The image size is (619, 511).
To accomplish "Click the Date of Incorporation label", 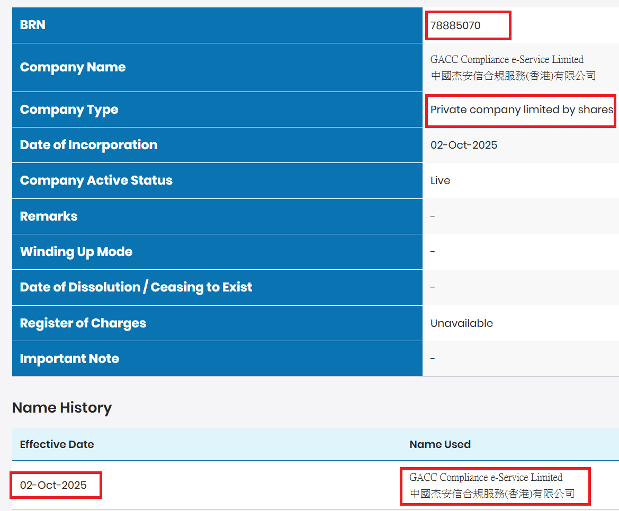I will point(88,145).
